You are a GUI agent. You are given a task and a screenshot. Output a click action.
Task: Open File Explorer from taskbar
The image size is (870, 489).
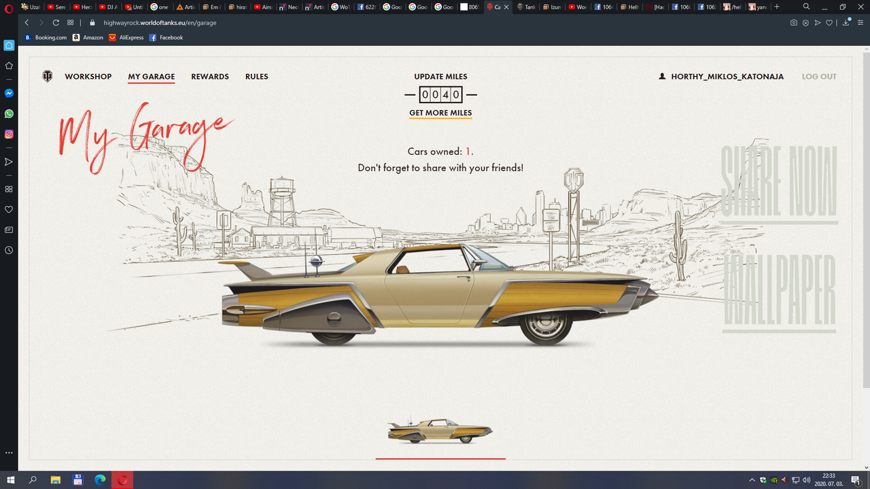(x=56, y=480)
